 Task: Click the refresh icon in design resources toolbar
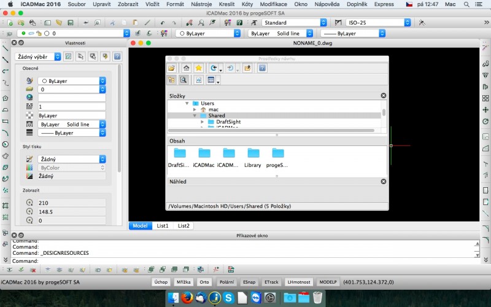198,80
